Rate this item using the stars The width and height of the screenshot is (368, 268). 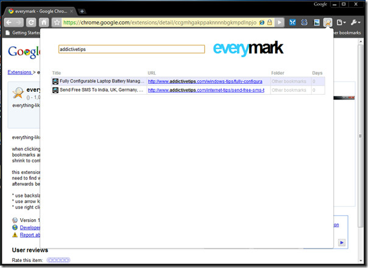58,260
